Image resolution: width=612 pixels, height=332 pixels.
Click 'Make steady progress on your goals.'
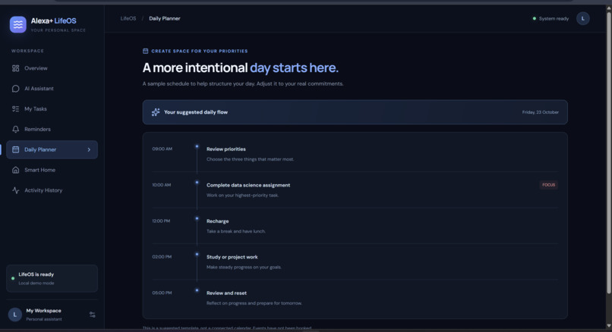click(244, 267)
